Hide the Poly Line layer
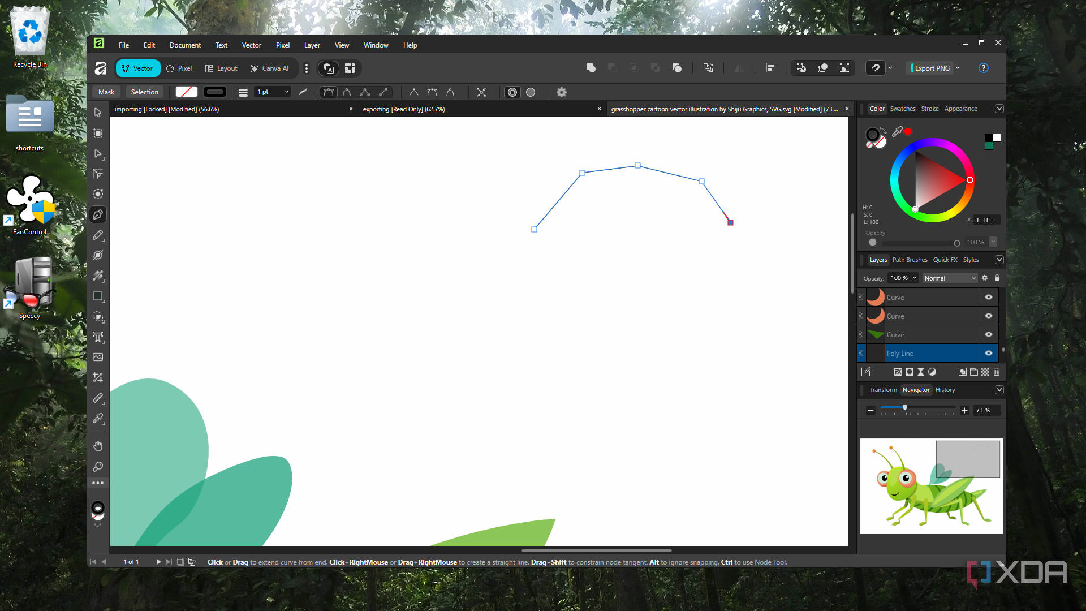Viewport: 1086px width, 611px height. [x=988, y=353]
